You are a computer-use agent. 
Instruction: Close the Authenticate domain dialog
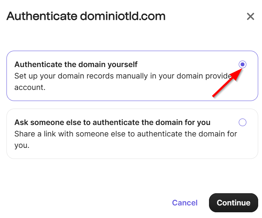[x=250, y=16]
